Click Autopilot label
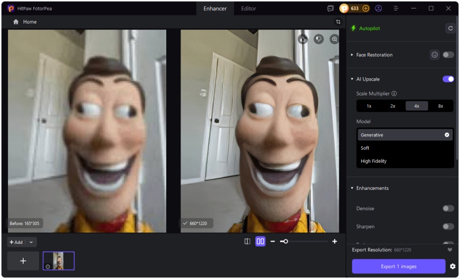460x279 pixels. click(369, 28)
